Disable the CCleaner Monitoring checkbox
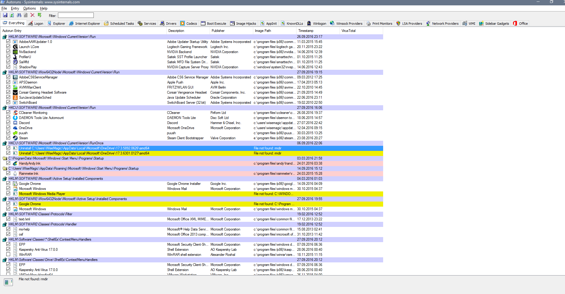 click(8, 113)
